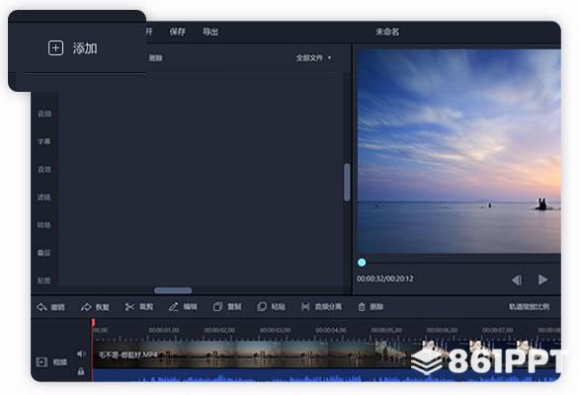Screen dimensions: 579x395
Task: Select the scissors cut tool
Action: [x=129, y=307]
